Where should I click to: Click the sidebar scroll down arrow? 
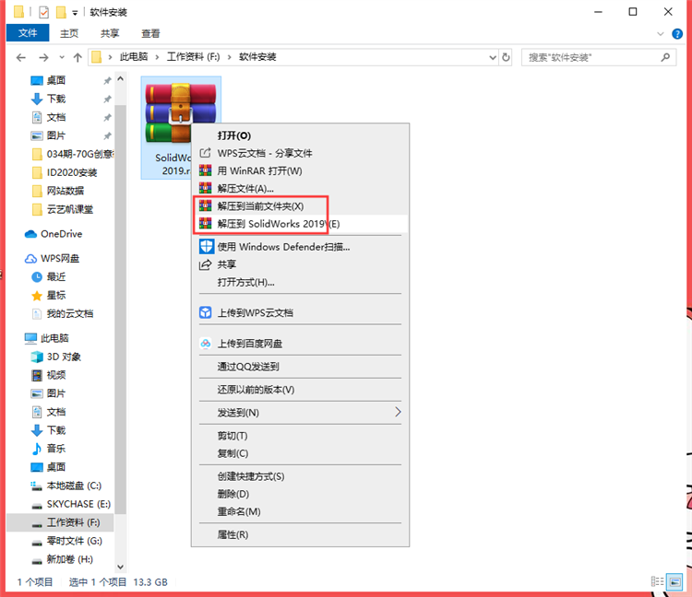pos(121,567)
